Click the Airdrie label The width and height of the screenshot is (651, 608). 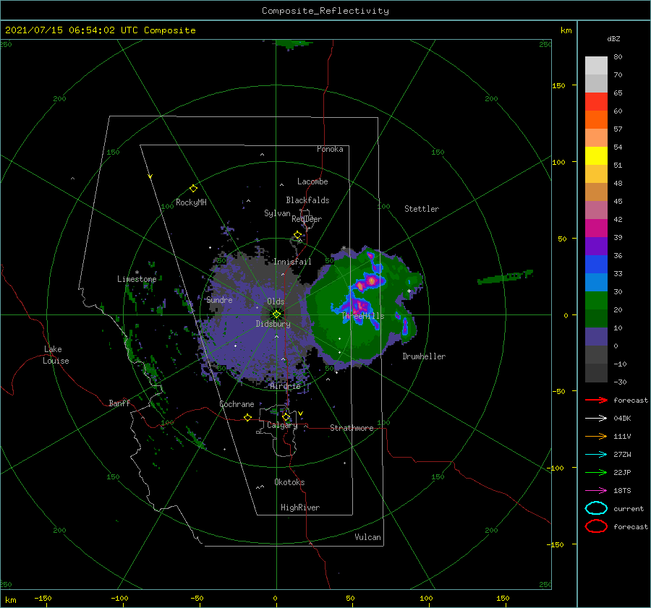click(x=285, y=386)
